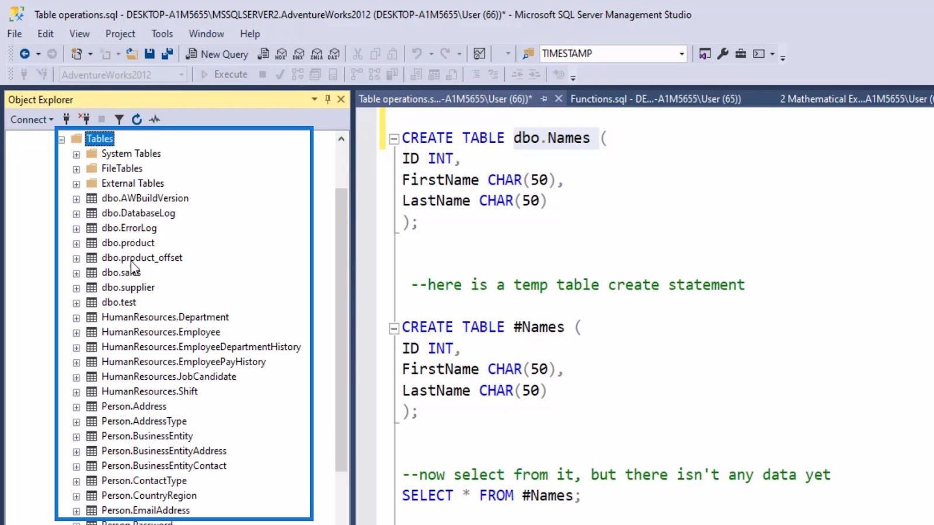Click the Disconnect icon in Object Explorer
934x525 pixels.
(84, 120)
